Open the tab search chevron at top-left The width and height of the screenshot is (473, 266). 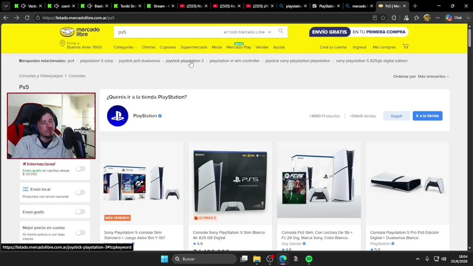point(6,6)
